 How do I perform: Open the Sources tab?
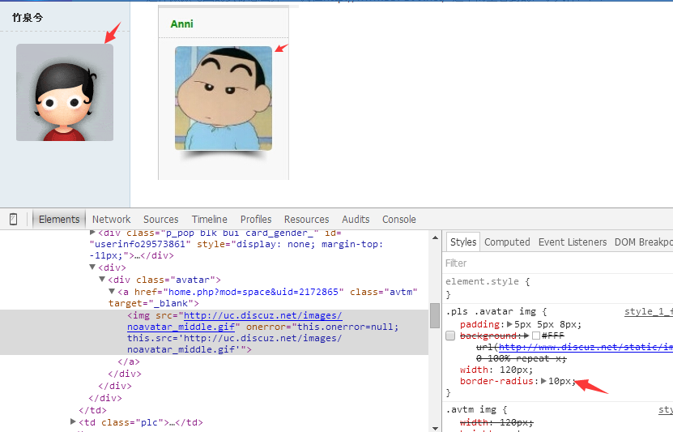click(160, 219)
